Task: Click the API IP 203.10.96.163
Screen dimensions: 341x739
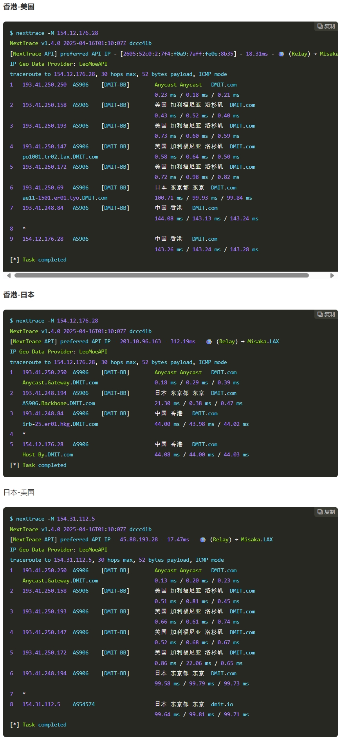Action: (x=140, y=341)
